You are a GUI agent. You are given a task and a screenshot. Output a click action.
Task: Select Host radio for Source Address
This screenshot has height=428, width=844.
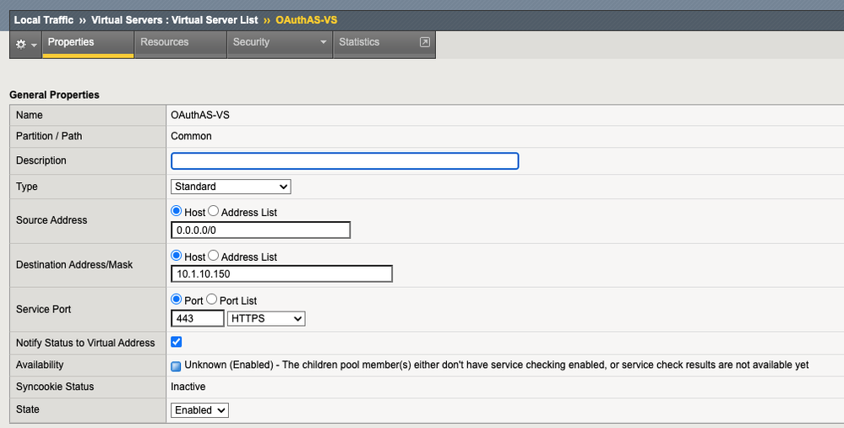point(177,212)
